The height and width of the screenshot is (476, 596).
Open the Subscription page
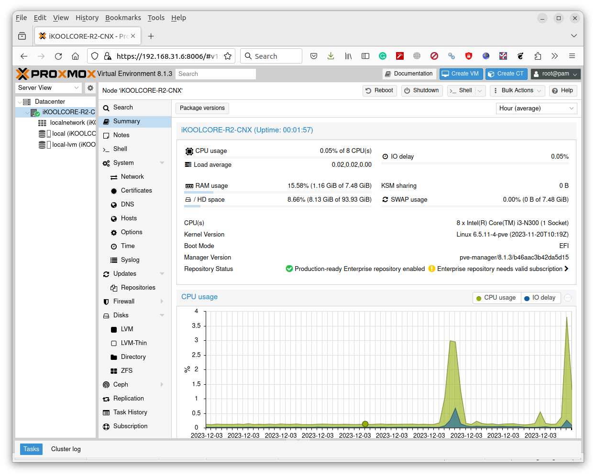point(130,426)
